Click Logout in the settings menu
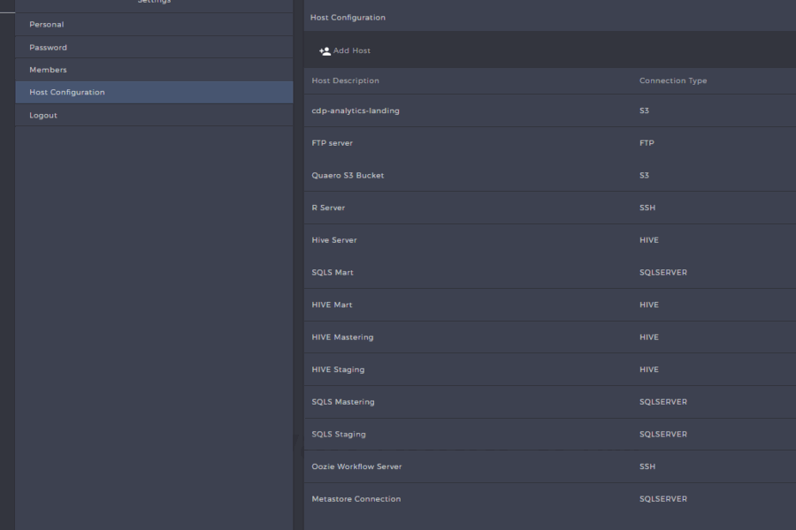 tap(43, 116)
